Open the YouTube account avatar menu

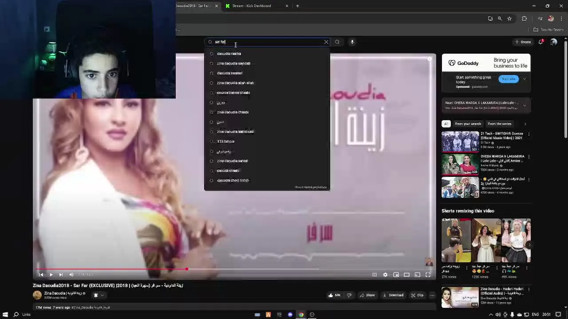click(x=553, y=42)
